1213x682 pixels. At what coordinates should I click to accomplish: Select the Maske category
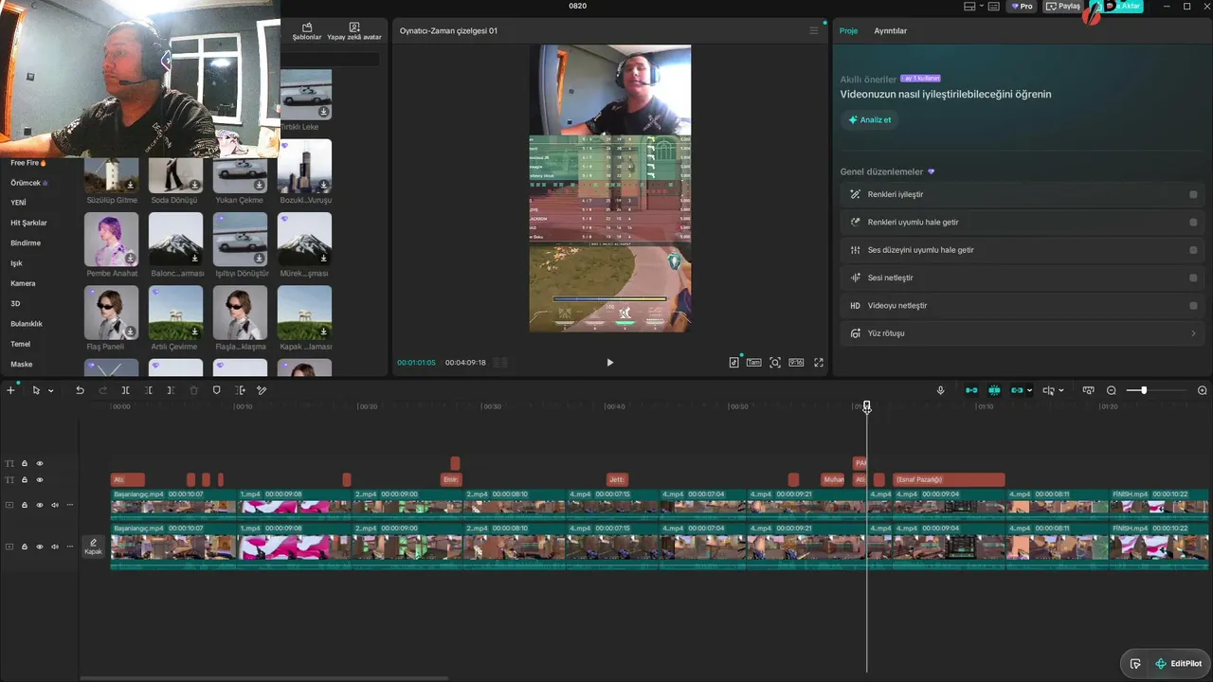(x=21, y=365)
